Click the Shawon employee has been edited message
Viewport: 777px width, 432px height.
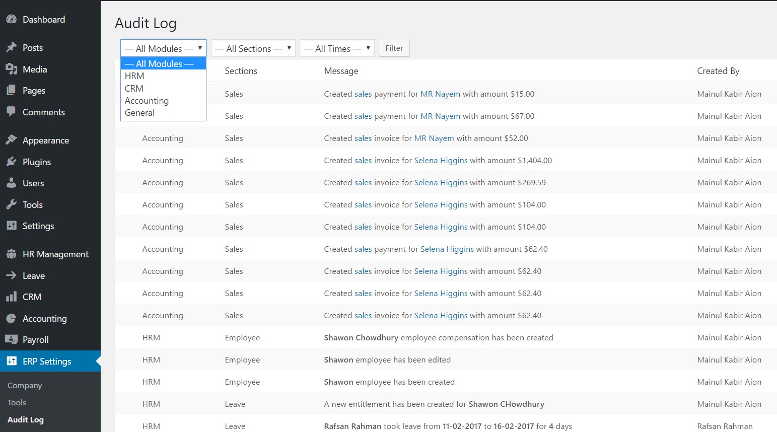coord(387,359)
